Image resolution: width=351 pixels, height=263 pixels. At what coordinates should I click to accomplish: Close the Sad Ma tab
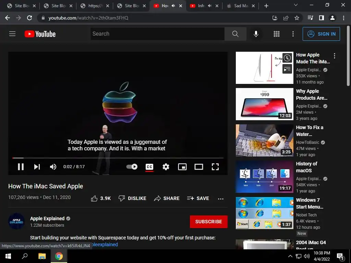pos(253,6)
